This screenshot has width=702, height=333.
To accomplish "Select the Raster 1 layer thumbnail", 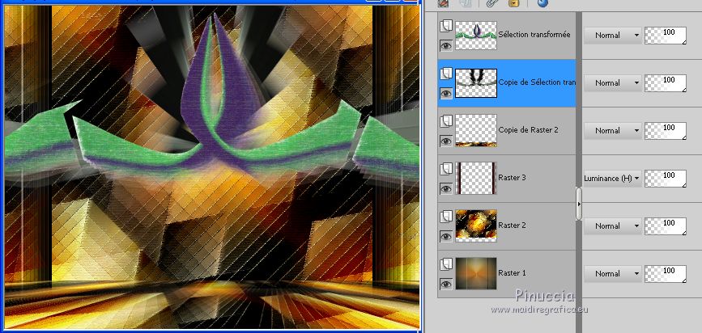I will (476, 273).
